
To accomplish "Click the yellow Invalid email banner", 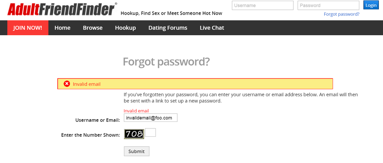I will coord(195,84).
